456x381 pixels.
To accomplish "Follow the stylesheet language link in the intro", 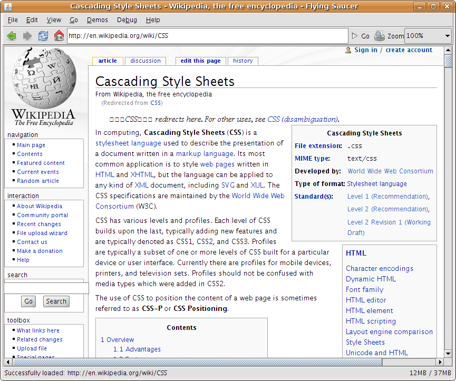I will click(128, 143).
